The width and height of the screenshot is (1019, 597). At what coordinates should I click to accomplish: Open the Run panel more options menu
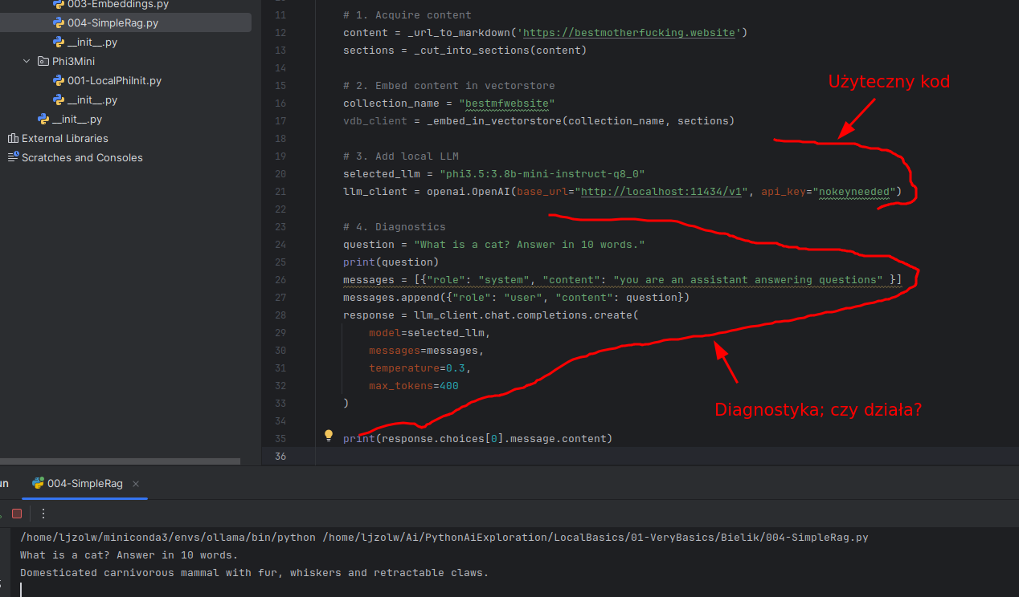(43, 514)
